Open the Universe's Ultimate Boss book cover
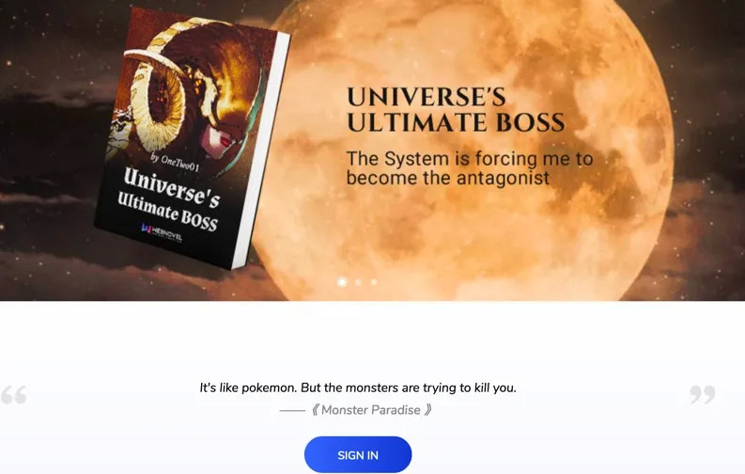The height and width of the screenshot is (474, 745). click(192, 139)
